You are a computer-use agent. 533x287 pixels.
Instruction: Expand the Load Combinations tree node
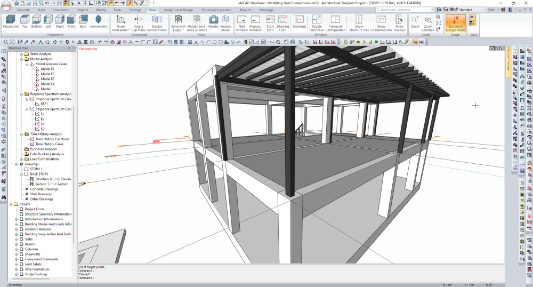(21, 159)
